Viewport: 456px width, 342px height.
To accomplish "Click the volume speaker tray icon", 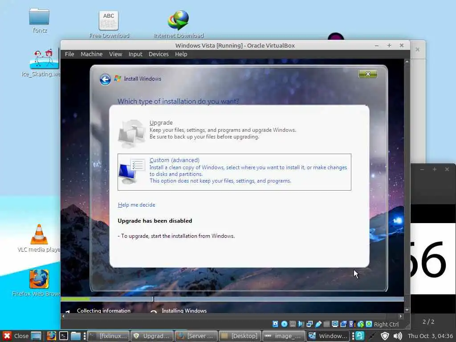I will point(398,336).
